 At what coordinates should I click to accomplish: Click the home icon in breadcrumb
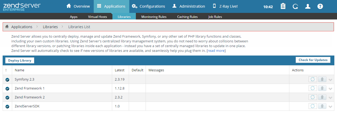tap(7, 27)
